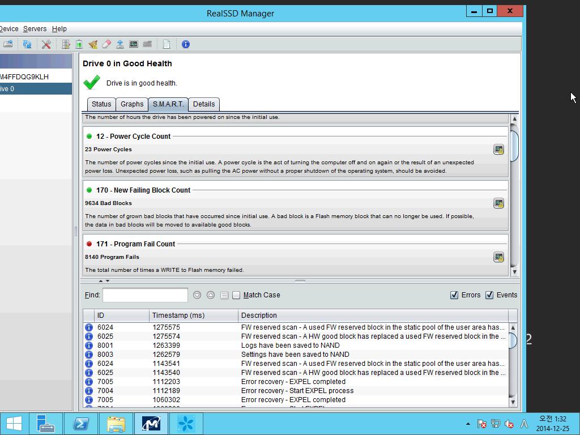Click the event log scroll up arrow
This screenshot has height=435, width=580.
[x=513, y=327]
